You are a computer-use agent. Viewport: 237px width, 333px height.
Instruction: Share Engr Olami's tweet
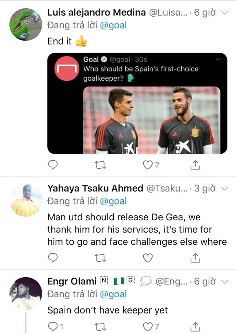[x=195, y=327]
